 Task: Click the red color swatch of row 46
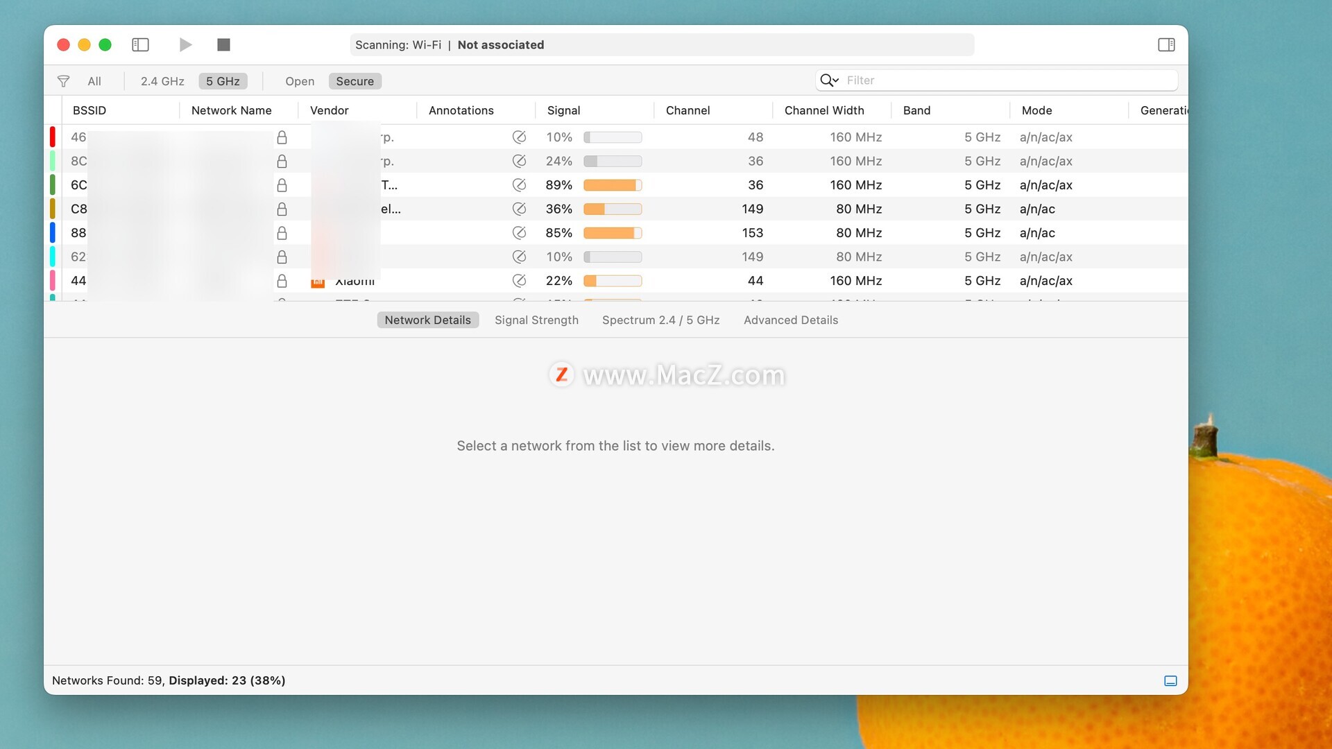click(x=52, y=137)
